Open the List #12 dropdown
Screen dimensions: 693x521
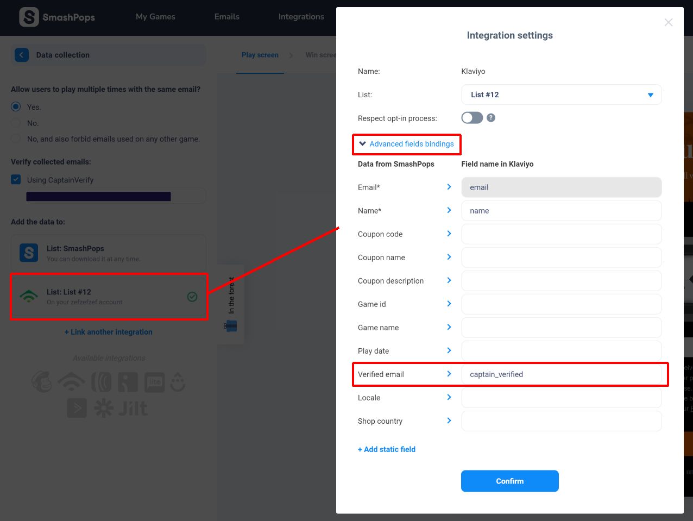(562, 95)
